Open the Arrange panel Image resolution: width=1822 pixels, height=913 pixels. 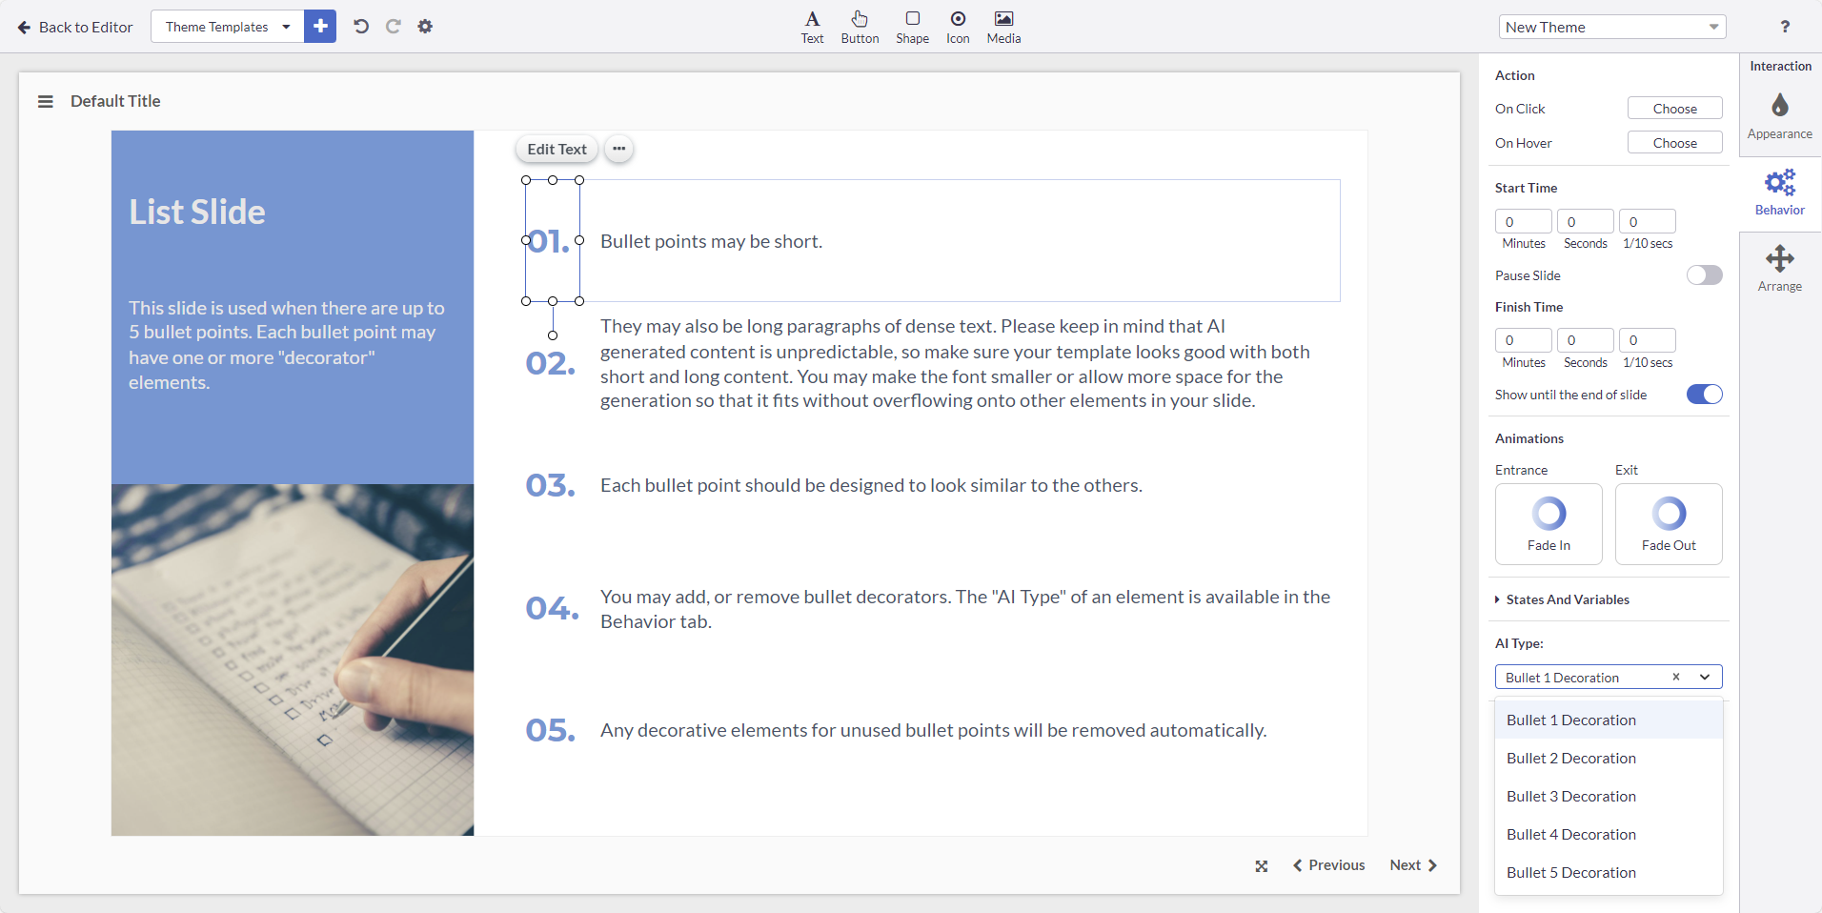1779,268
